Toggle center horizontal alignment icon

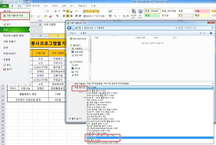tap(68, 16)
